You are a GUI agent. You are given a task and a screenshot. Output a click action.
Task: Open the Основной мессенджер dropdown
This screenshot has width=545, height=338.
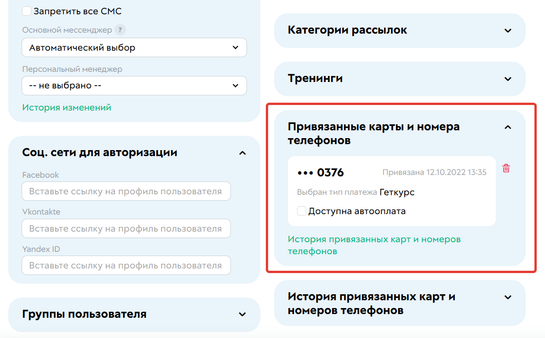[134, 47]
